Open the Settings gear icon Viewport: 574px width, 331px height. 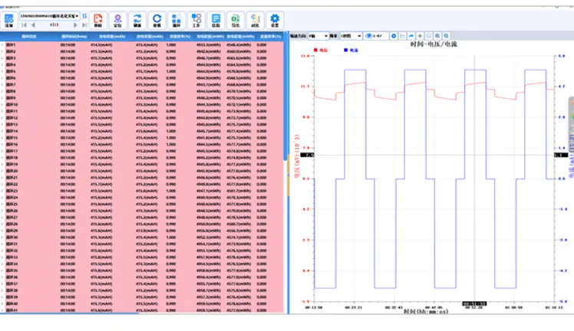(x=275, y=20)
